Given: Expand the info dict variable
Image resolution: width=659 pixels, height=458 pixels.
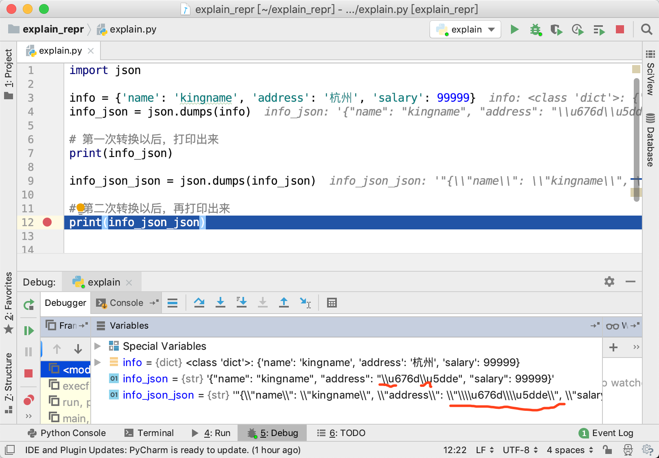Looking at the screenshot, I should click(98, 362).
